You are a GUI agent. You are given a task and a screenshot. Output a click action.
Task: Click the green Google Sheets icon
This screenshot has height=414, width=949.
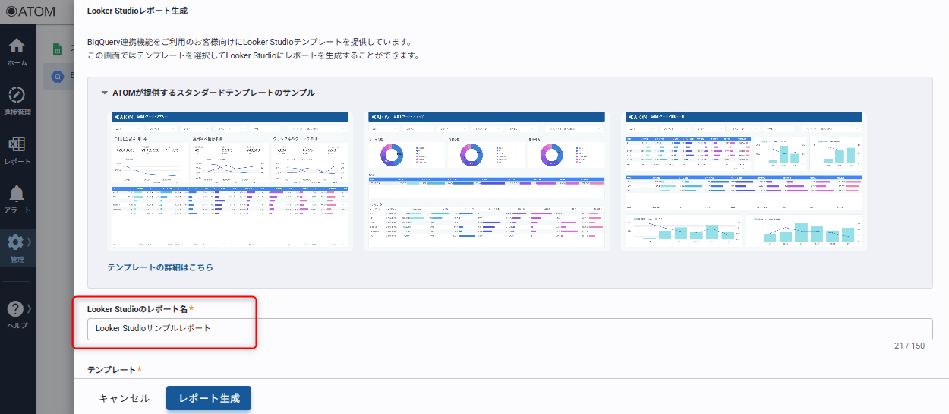(57, 49)
